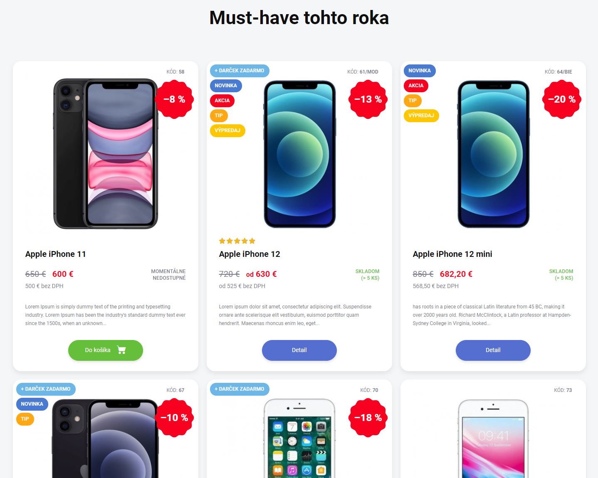This screenshot has height=478, width=598.
Task: Click the NOVINKA tag on iPhone 12 mini
Action: [x=420, y=71]
